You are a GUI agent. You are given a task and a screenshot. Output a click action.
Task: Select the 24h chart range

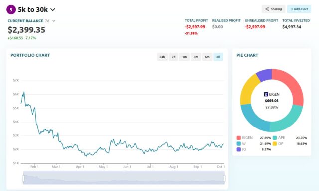click(162, 57)
